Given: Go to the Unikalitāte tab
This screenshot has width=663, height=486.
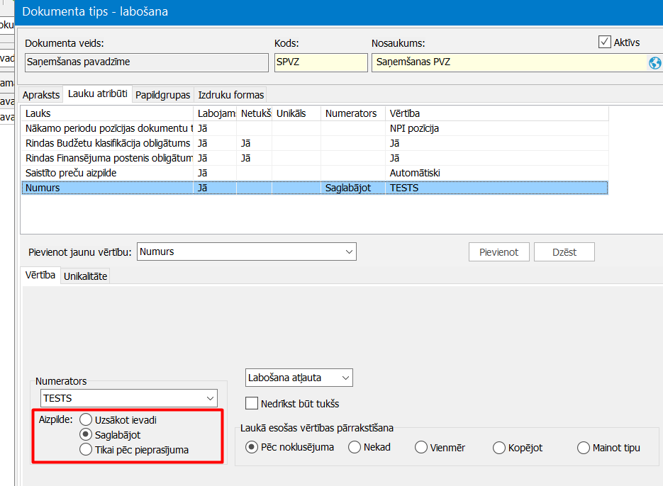Looking at the screenshot, I should [85, 276].
